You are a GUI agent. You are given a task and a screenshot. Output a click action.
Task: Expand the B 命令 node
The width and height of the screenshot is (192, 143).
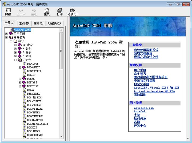15,53
